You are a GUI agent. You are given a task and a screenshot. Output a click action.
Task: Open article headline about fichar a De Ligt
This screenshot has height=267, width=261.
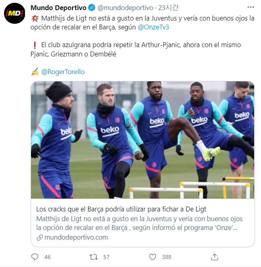(x=121, y=209)
